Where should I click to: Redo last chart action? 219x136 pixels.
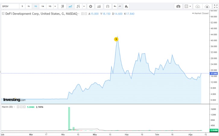pyautogui.click(x=120, y=6)
